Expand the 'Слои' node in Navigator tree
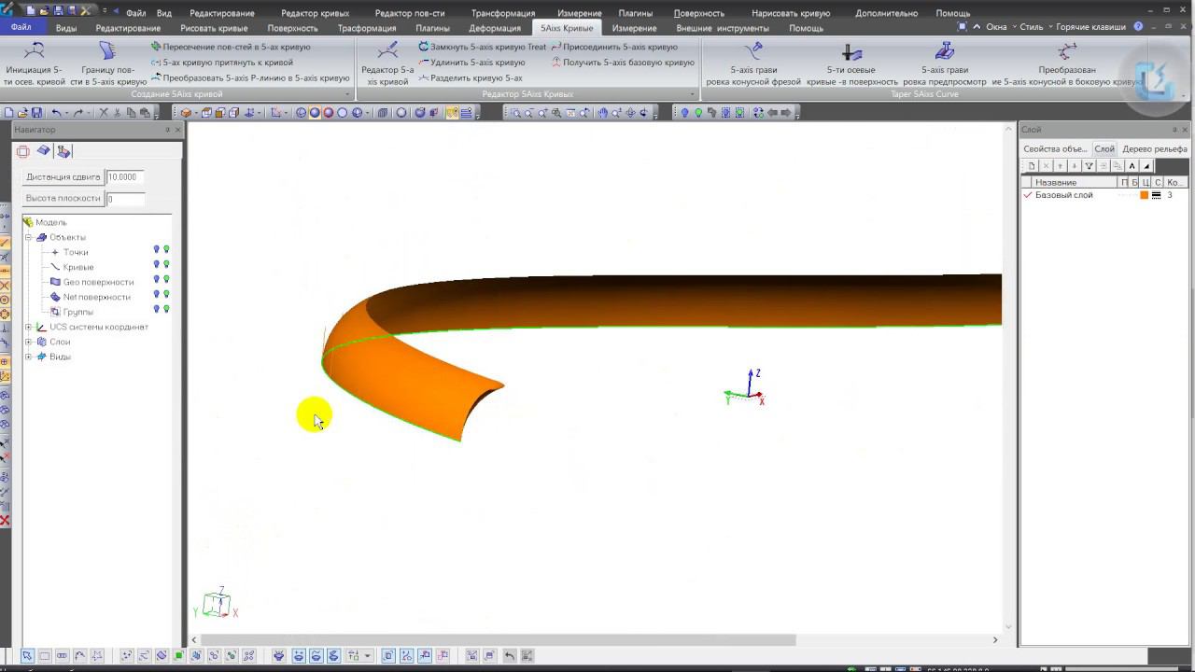The image size is (1195, 672). (28, 343)
